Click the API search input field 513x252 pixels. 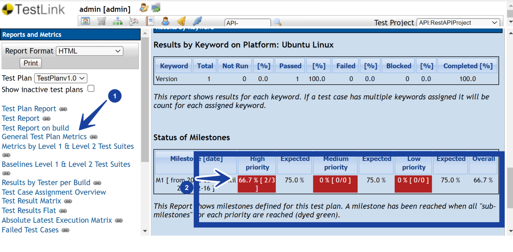coord(247,22)
